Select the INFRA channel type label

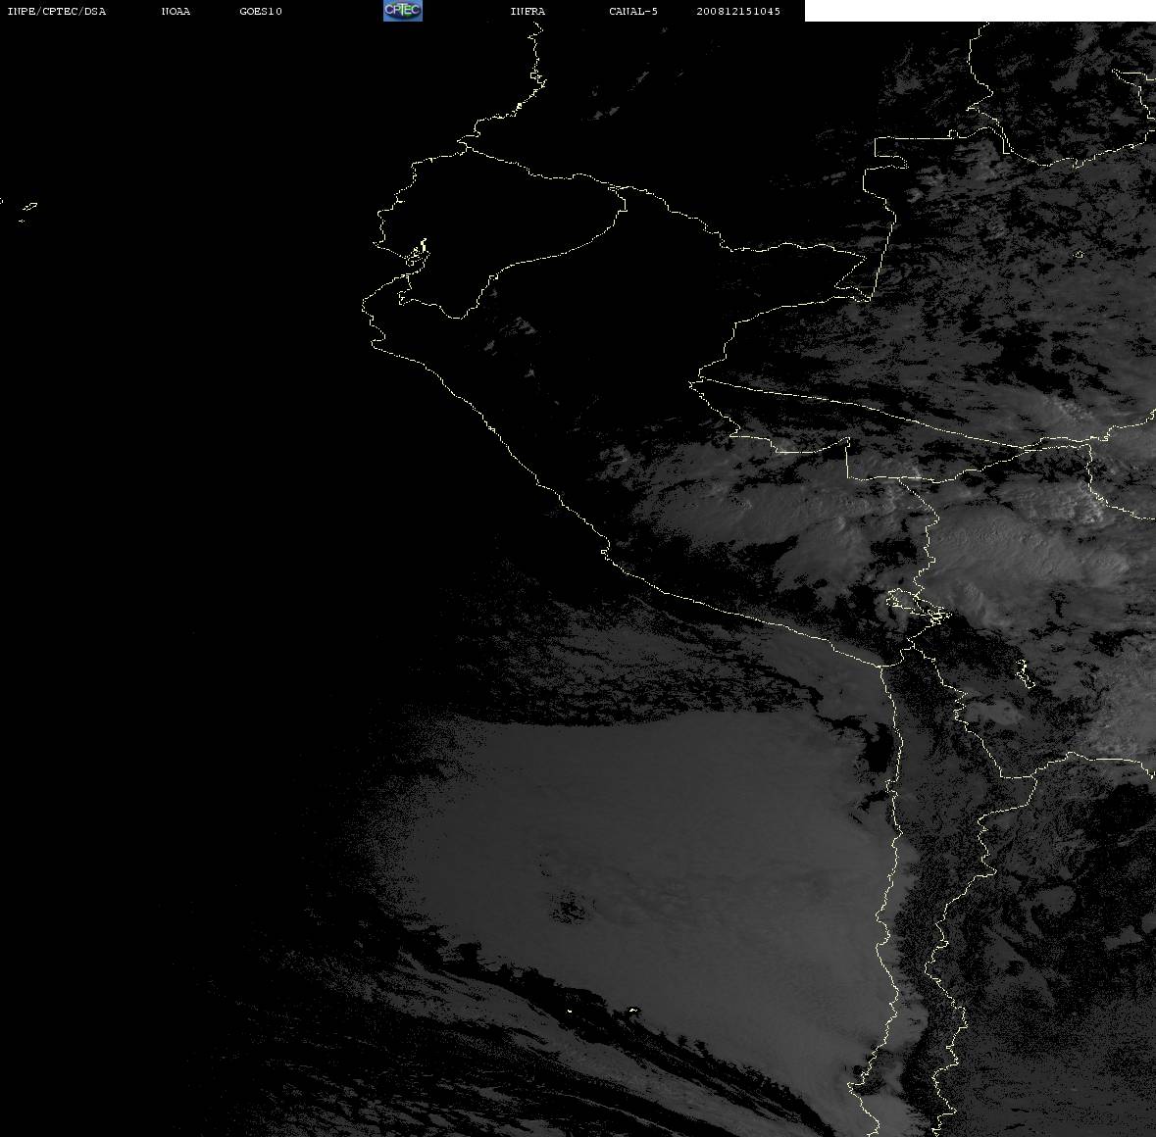point(528,11)
